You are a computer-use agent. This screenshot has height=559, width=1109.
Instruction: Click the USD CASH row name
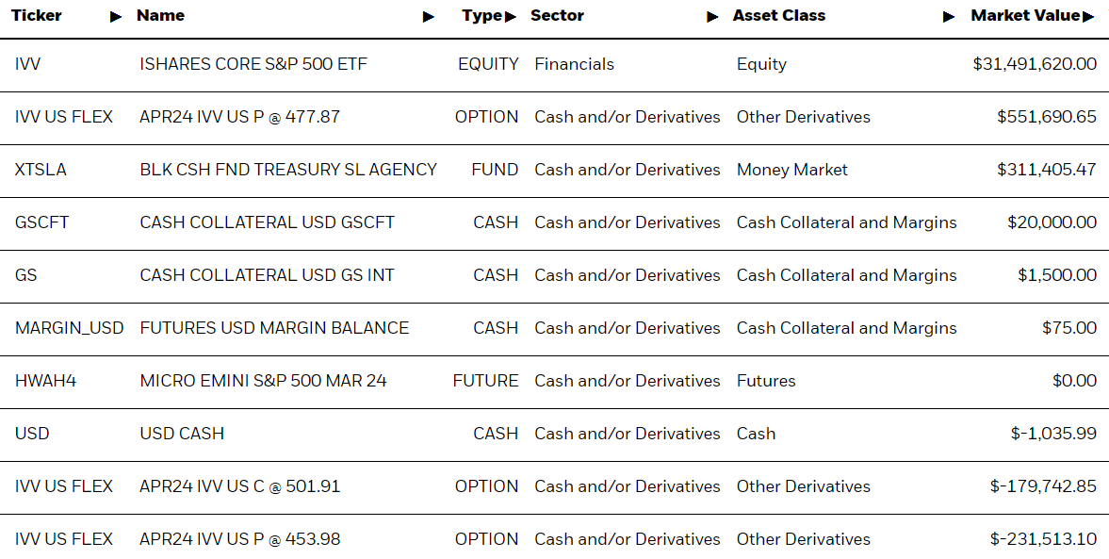click(x=182, y=434)
